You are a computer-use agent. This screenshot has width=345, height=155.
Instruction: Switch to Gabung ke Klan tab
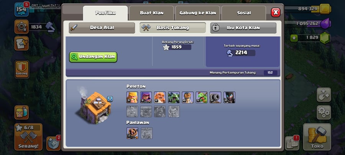[197, 13]
